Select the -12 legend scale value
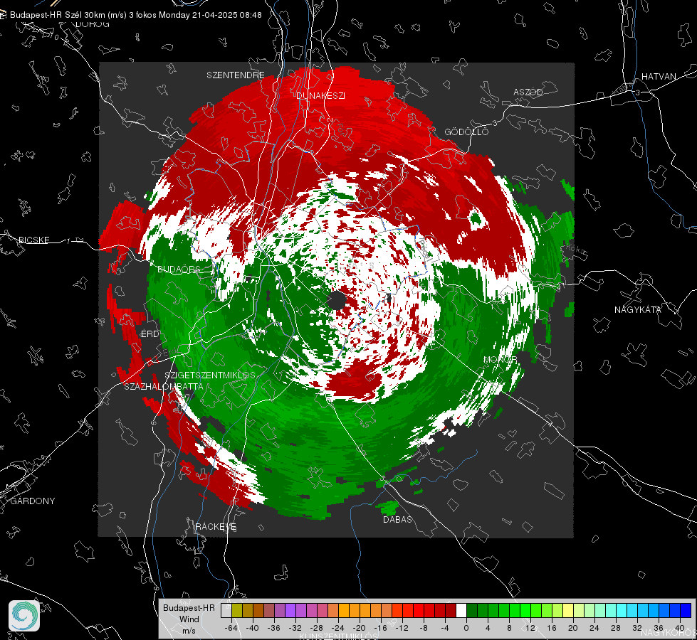697x640 pixels. [402, 628]
